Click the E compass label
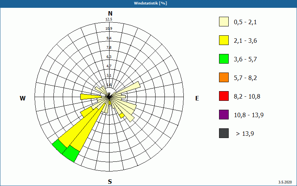 [197, 98]
